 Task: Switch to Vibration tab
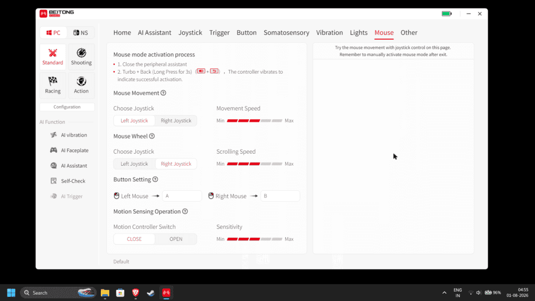point(330,32)
